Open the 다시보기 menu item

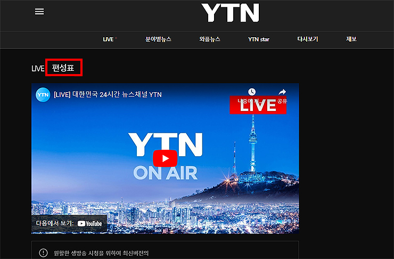pos(308,39)
